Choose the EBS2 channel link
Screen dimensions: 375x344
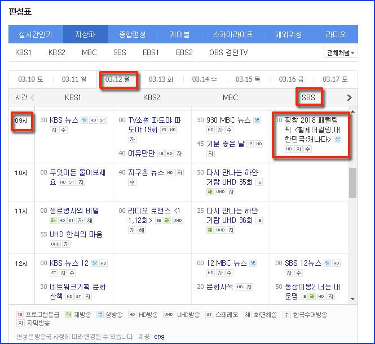pyautogui.click(x=184, y=52)
